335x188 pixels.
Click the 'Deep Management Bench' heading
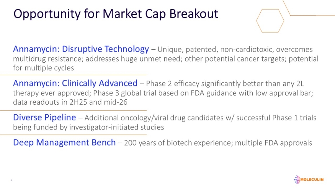click(64, 143)
